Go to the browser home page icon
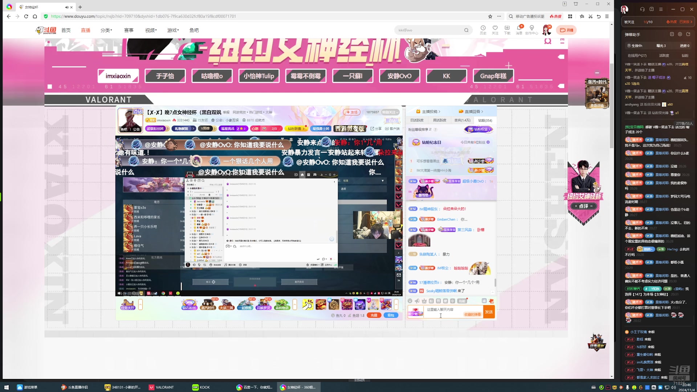697x392 pixels. (x=35, y=16)
